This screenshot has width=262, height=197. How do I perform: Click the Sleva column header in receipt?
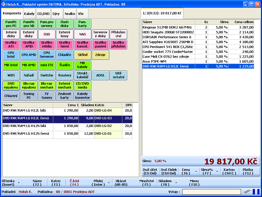218,22
